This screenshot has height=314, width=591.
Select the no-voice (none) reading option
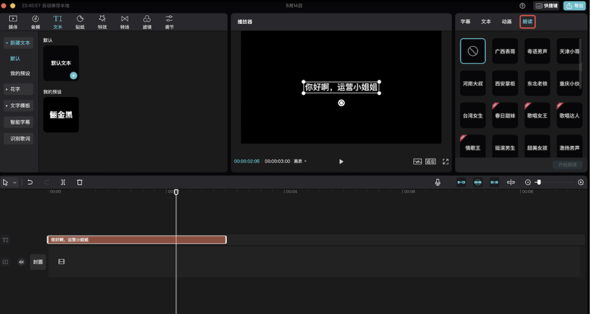(x=473, y=52)
